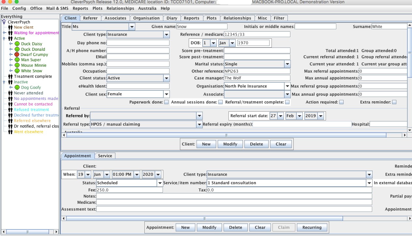Click the Recurring appointment button

tap(312, 228)
